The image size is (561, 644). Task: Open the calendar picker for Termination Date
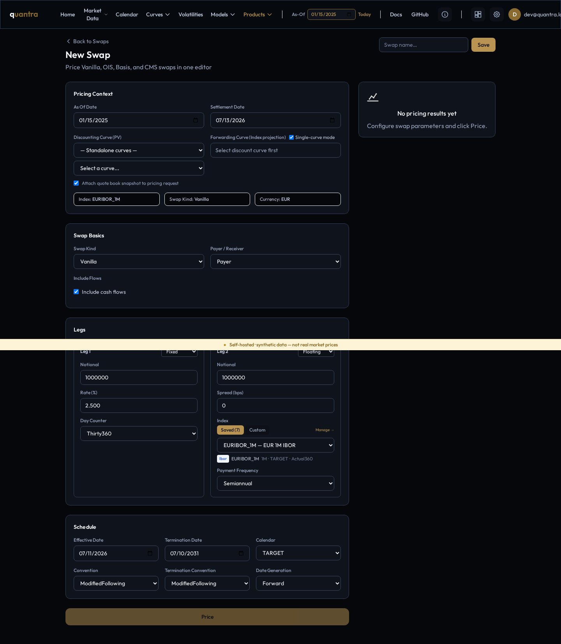pyautogui.click(x=241, y=553)
